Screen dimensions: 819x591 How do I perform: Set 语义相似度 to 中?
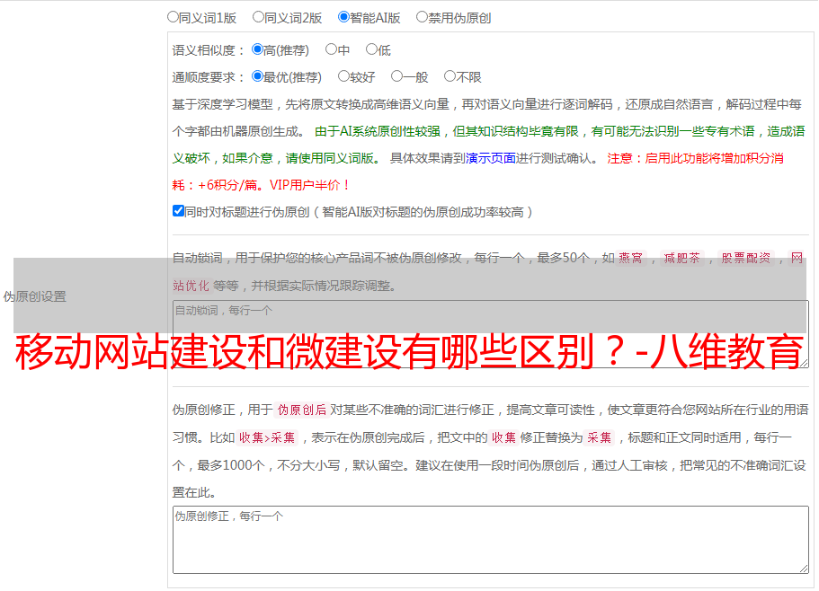point(331,49)
